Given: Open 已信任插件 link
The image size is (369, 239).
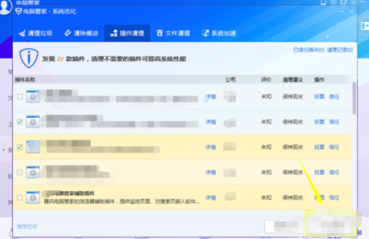Looking at the screenshot, I should [309, 50].
